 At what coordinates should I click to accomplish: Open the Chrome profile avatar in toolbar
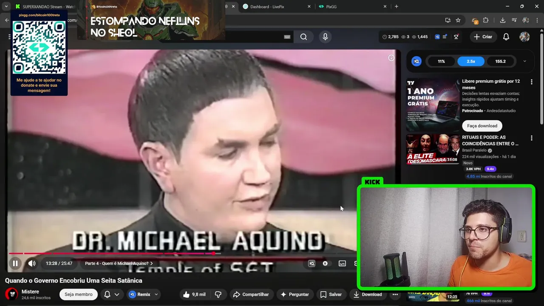coord(526,20)
